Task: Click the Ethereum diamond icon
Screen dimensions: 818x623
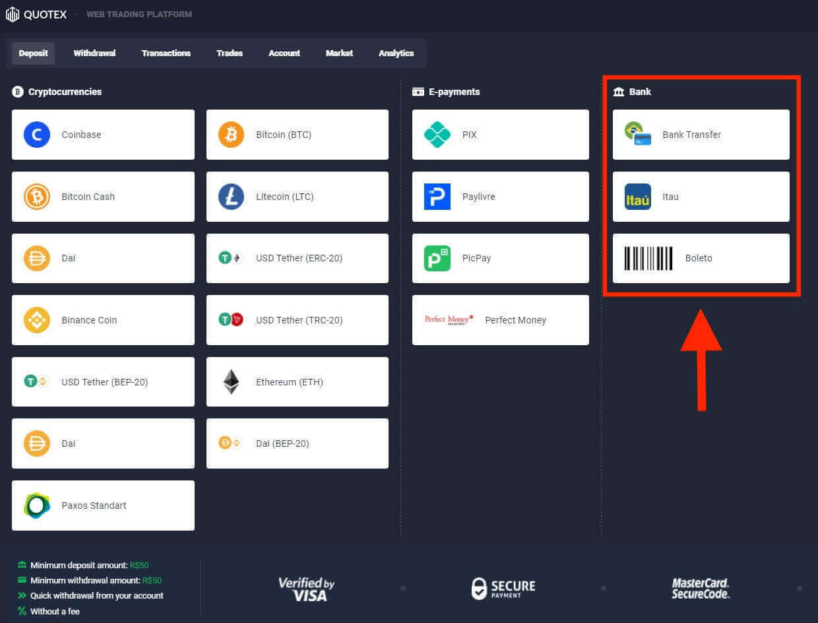Action: click(231, 382)
